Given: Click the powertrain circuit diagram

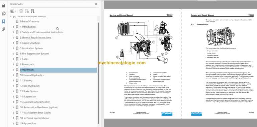Looking at the screenshot, I should pos(144,43).
